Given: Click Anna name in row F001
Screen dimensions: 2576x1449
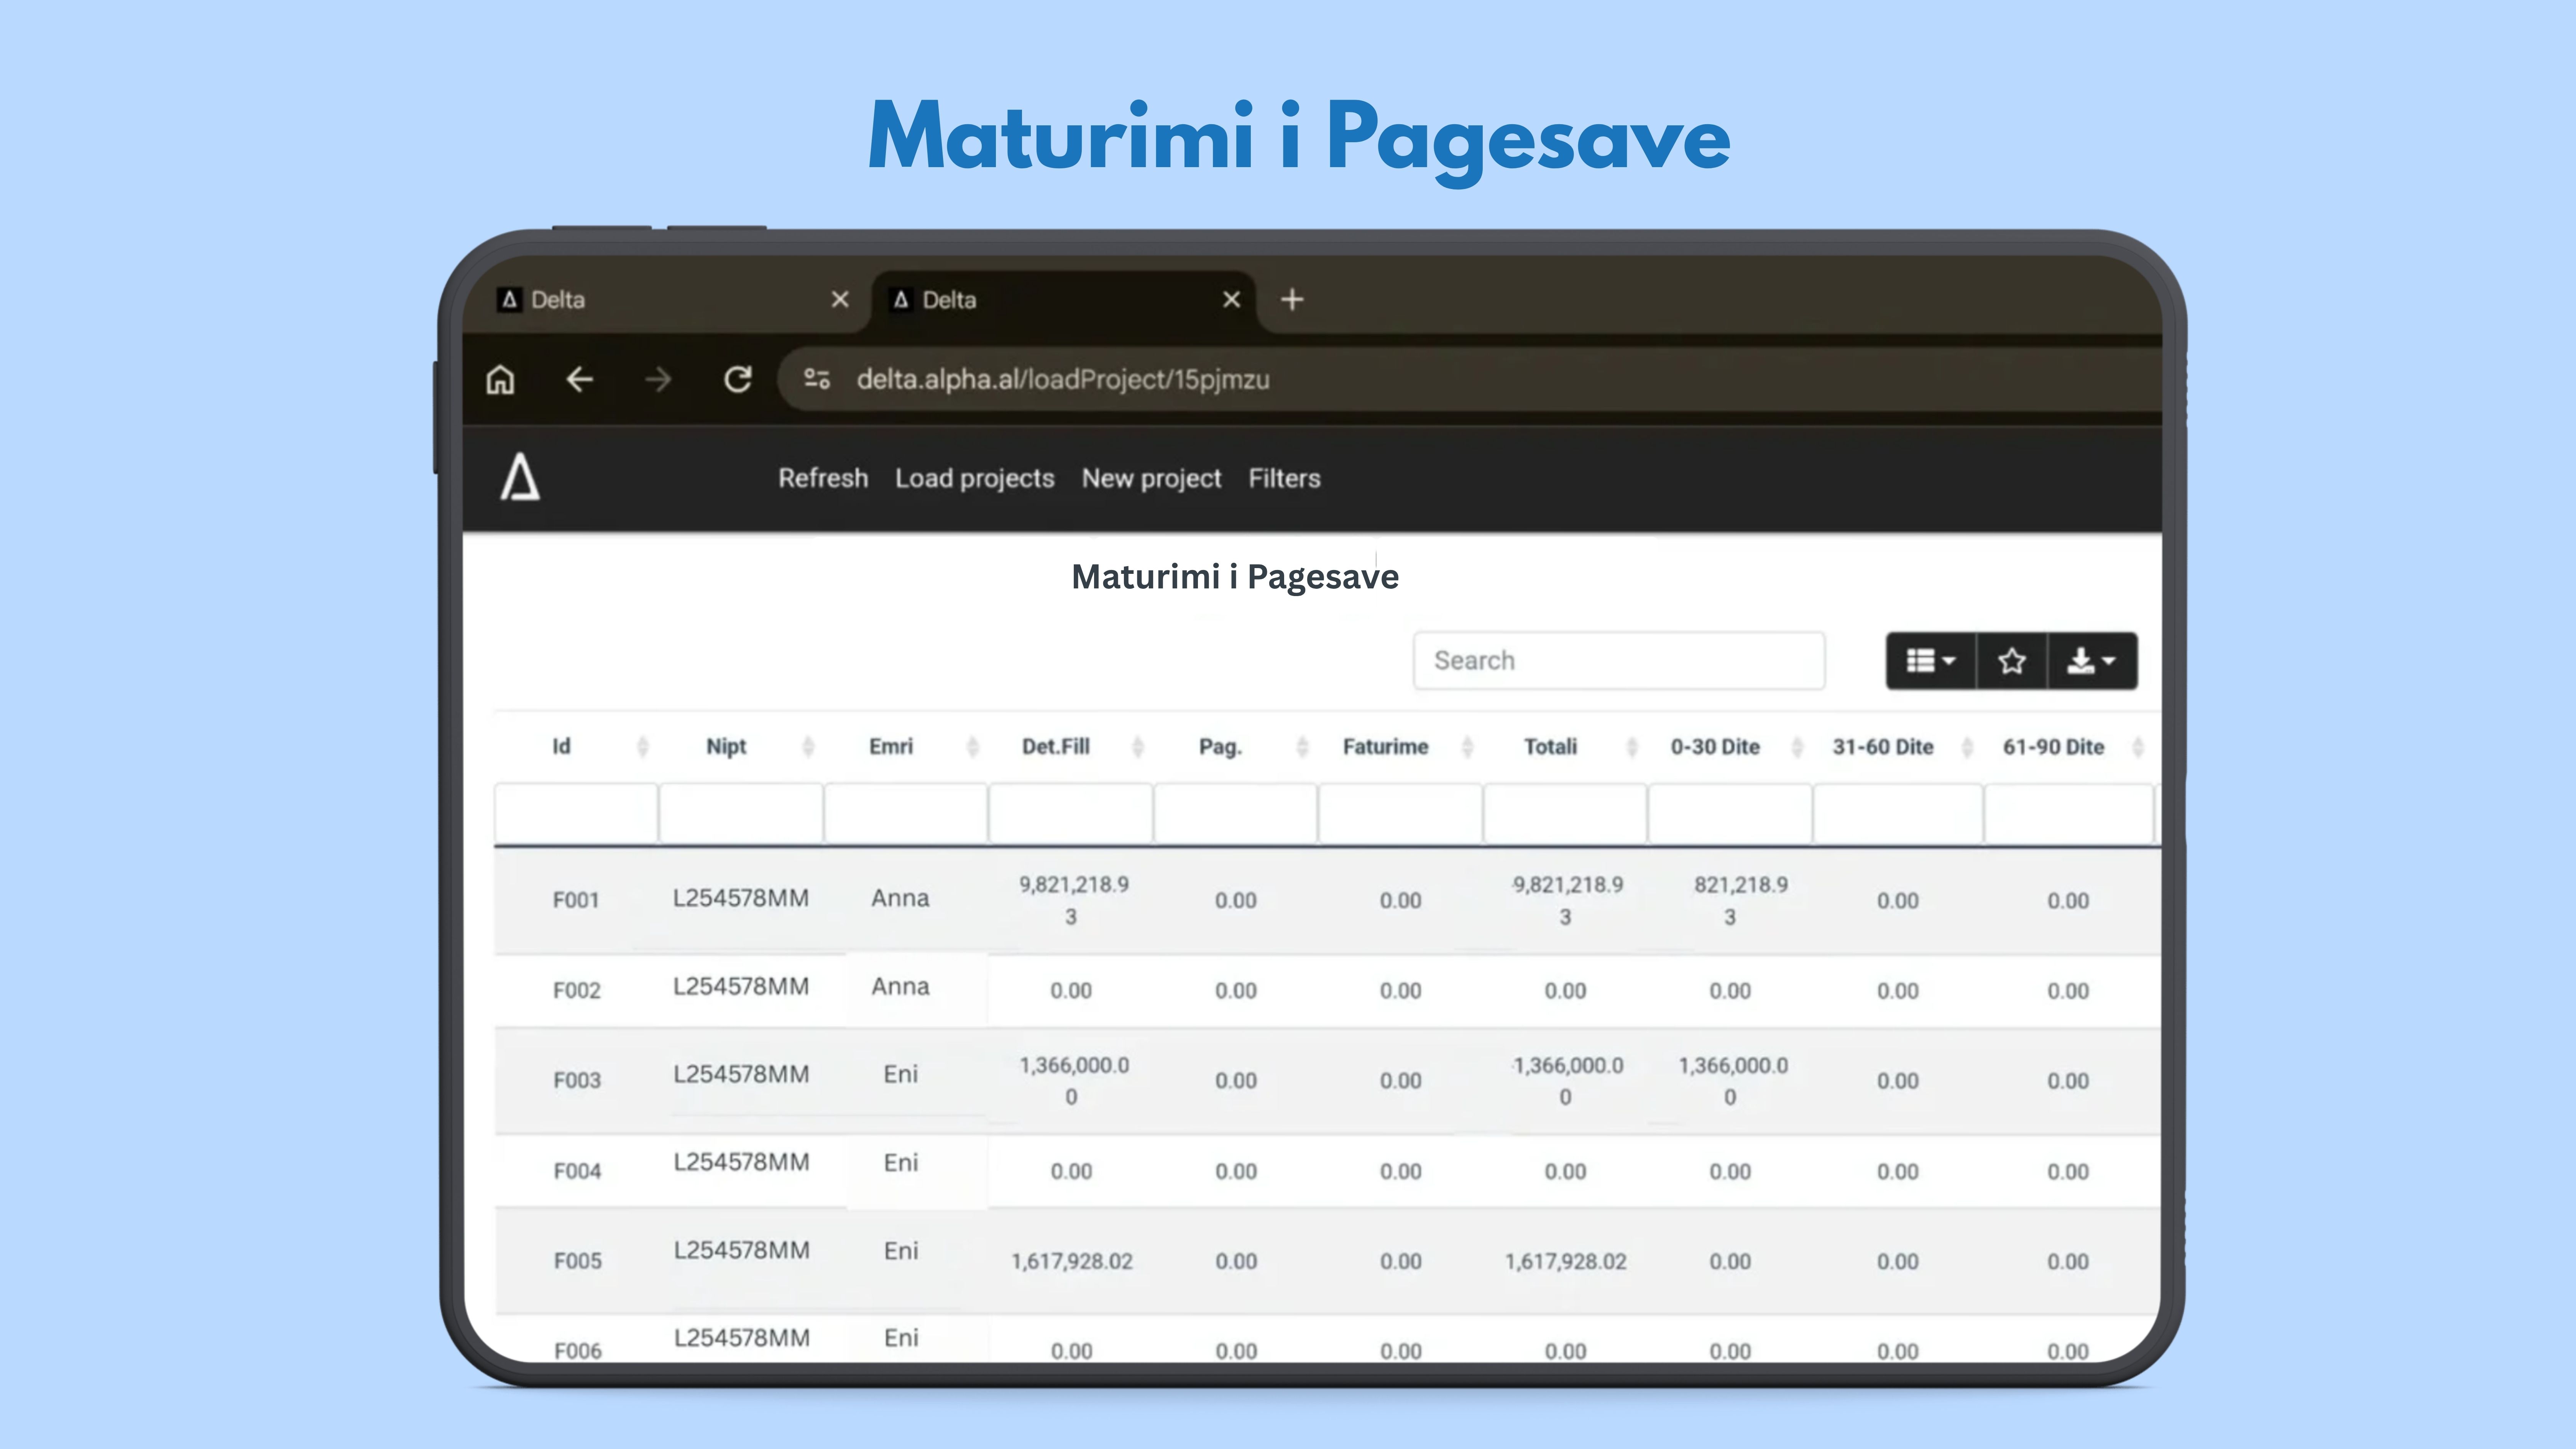Looking at the screenshot, I should pyautogui.click(x=900, y=898).
